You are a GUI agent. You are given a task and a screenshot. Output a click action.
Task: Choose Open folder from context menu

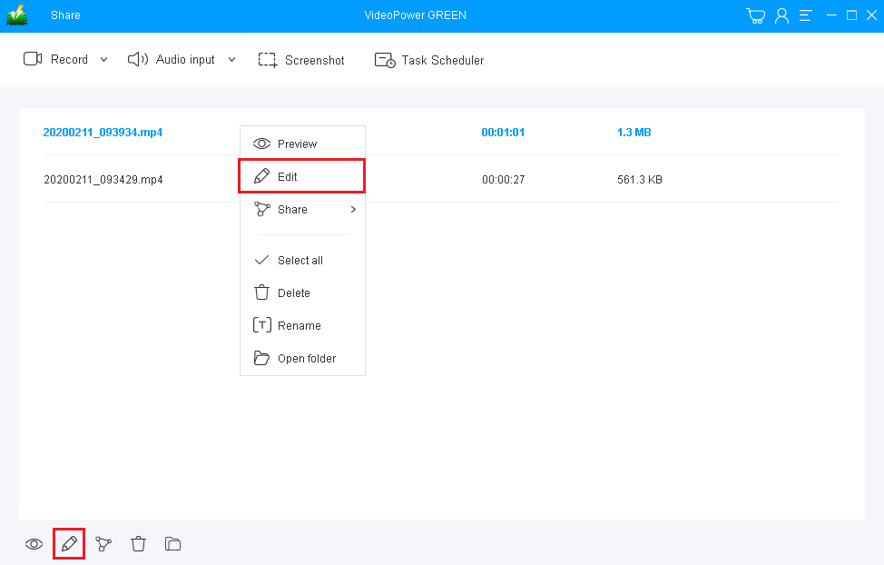pyautogui.click(x=302, y=359)
